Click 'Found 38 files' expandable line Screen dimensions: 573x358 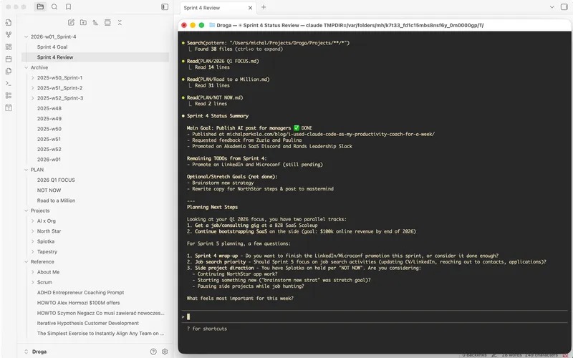(x=239, y=49)
